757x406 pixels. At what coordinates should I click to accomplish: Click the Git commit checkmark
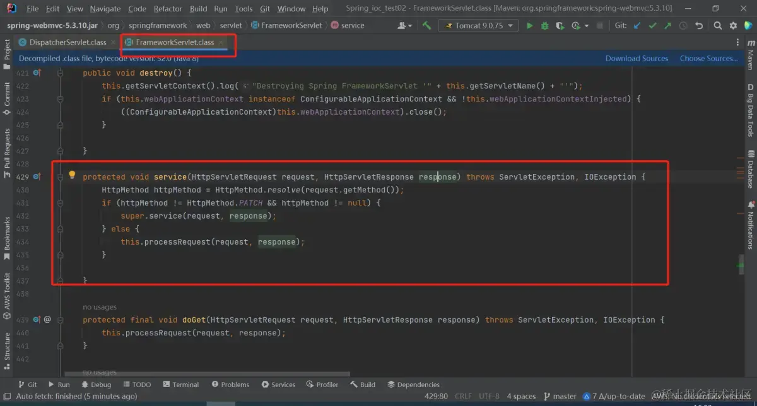[x=653, y=25]
